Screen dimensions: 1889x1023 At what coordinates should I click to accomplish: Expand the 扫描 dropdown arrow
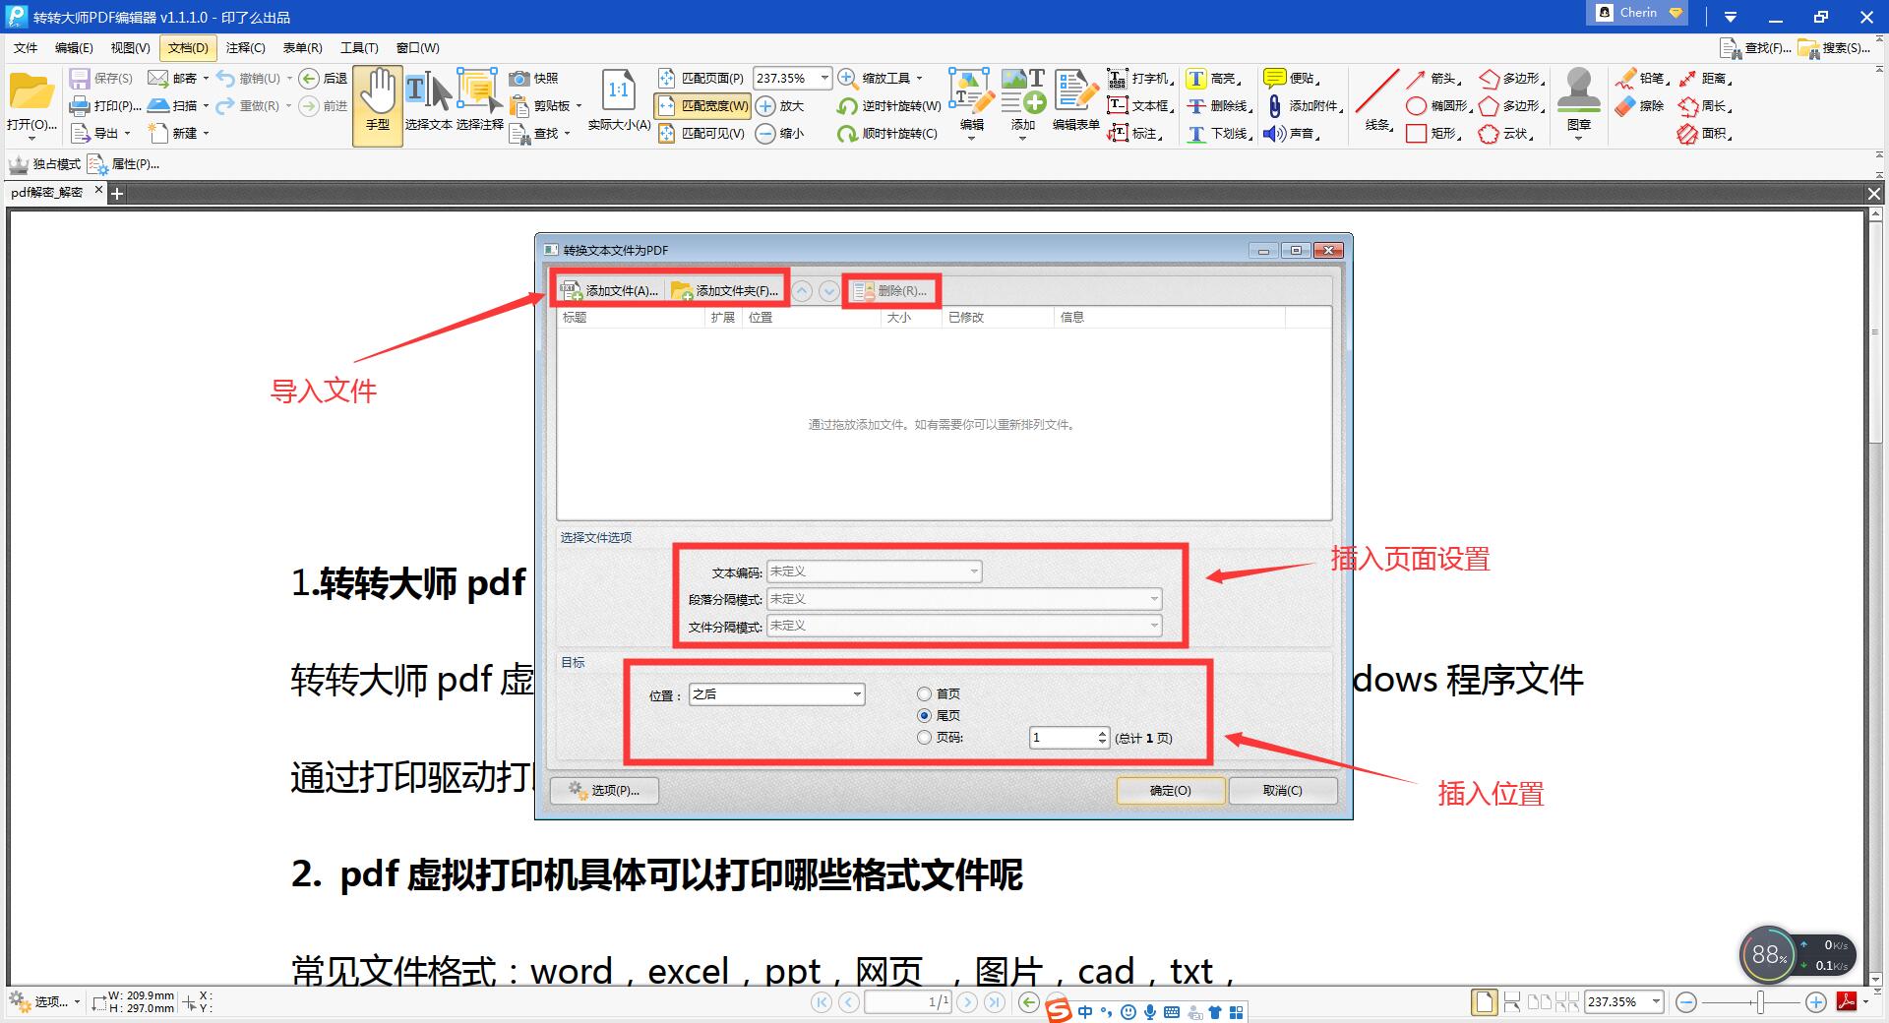206,105
